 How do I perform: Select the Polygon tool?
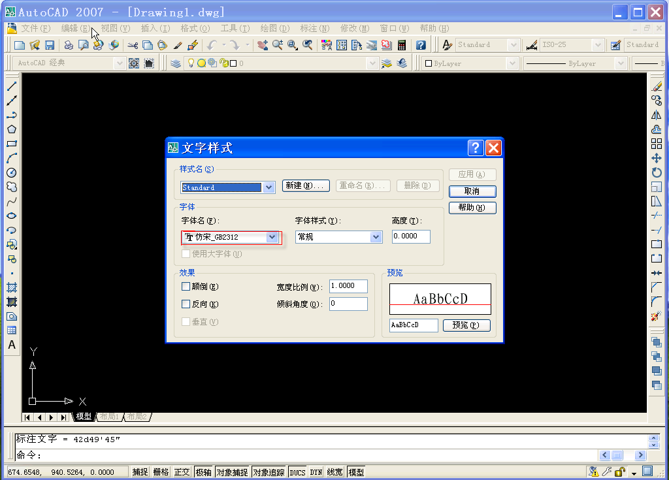pyautogui.click(x=12, y=129)
